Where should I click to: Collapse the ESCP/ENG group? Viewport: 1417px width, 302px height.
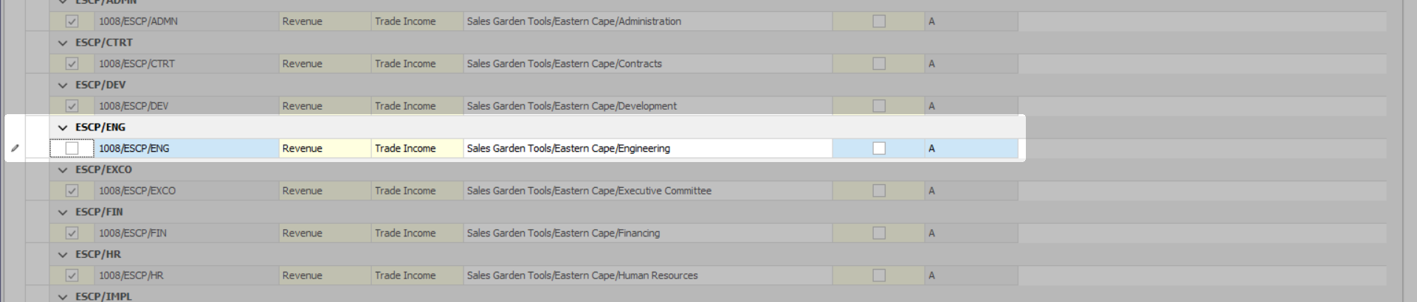point(63,127)
